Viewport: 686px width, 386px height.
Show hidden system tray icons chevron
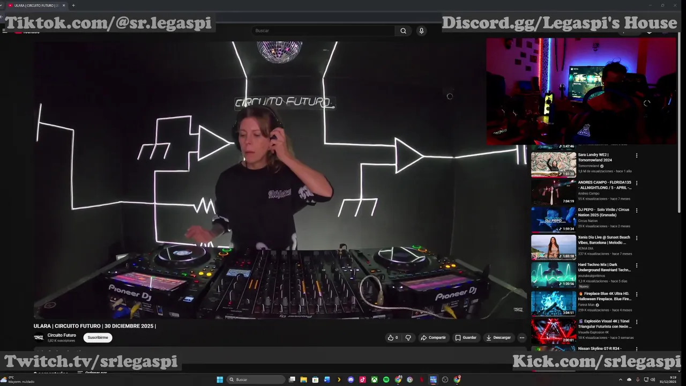(x=621, y=380)
